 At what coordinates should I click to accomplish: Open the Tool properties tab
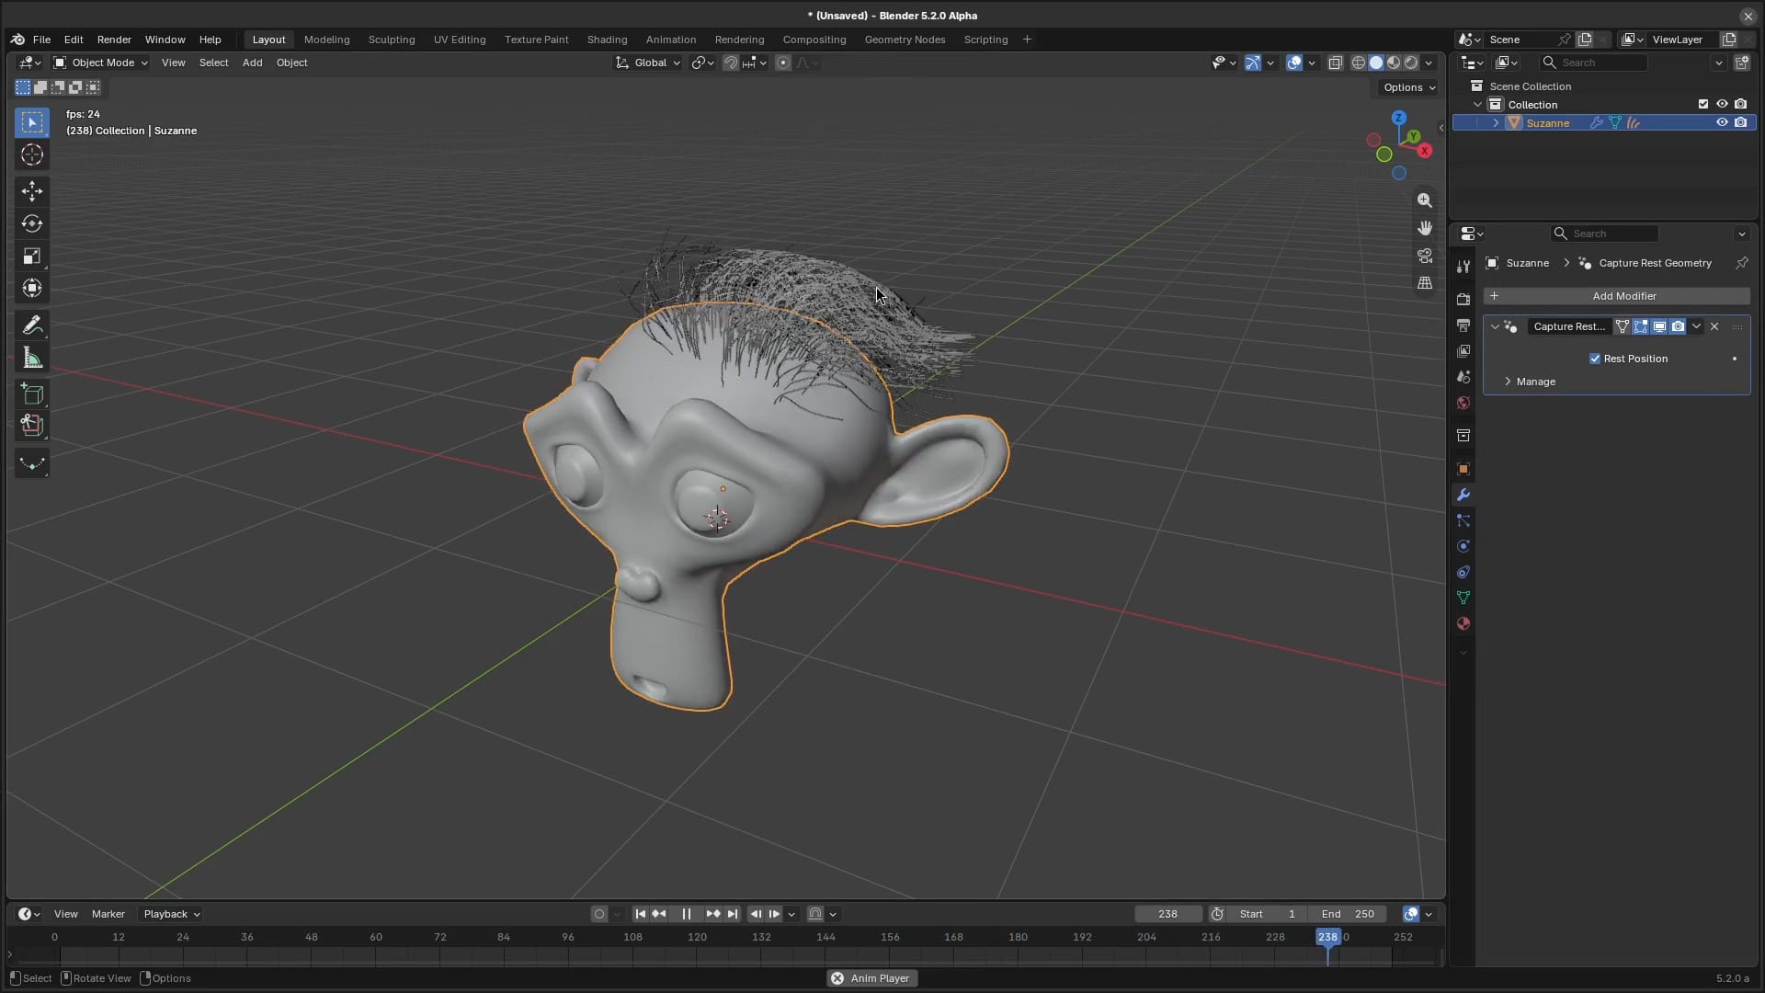tap(1463, 267)
